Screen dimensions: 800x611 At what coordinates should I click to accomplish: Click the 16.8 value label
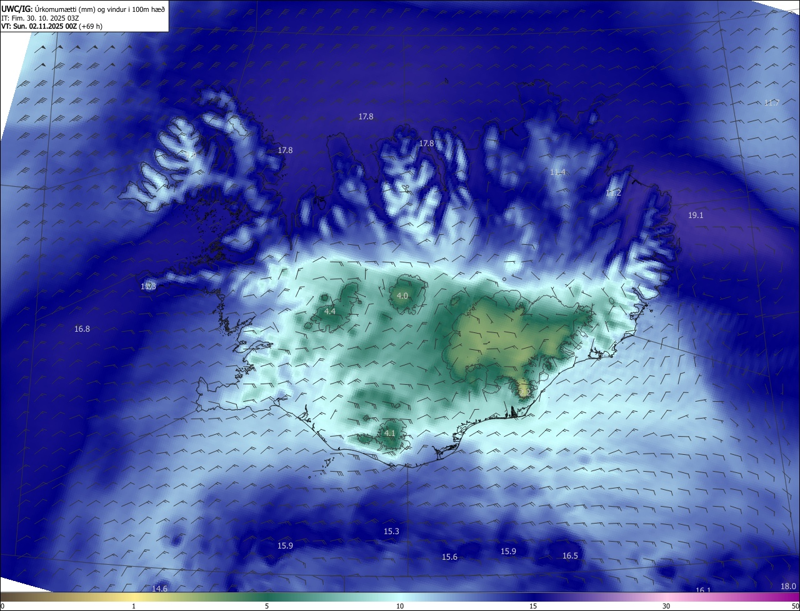pyautogui.click(x=82, y=329)
